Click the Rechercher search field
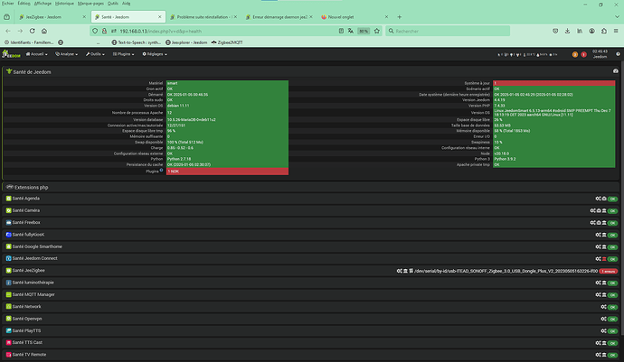This screenshot has height=362, width=624. point(448,31)
